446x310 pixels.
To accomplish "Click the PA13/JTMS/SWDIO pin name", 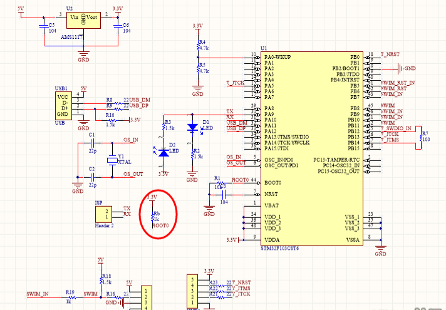I will pyautogui.click(x=286, y=137).
